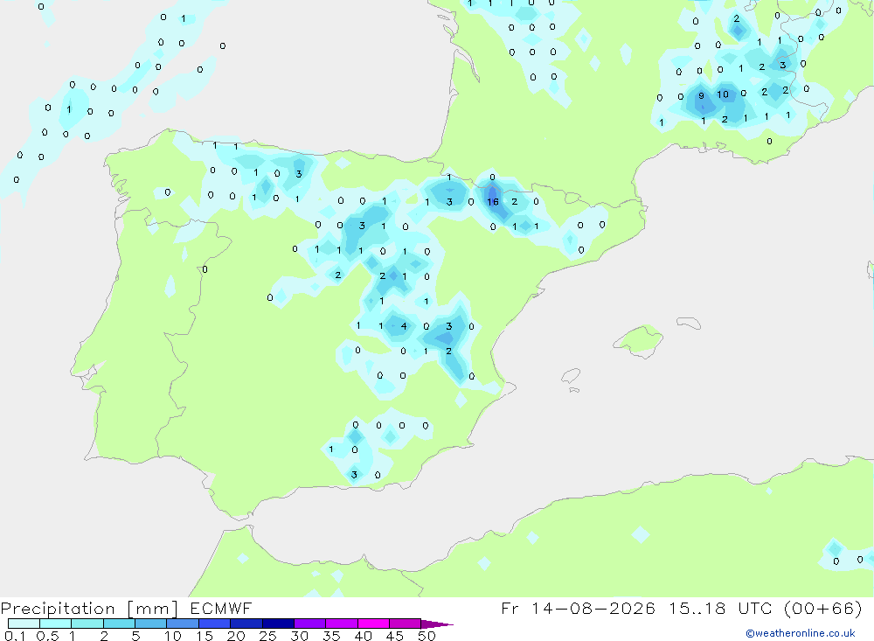Click the '35' legend label
Image resolution: width=874 pixels, height=641 pixels.
pyautogui.click(x=331, y=636)
